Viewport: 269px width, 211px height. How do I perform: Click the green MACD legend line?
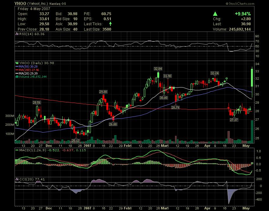tap(17, 150)
